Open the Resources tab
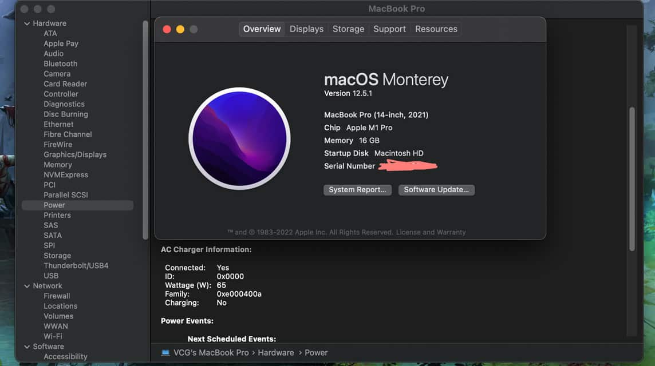The height and width of the screenshot is (366, 655). pos(436,29)
